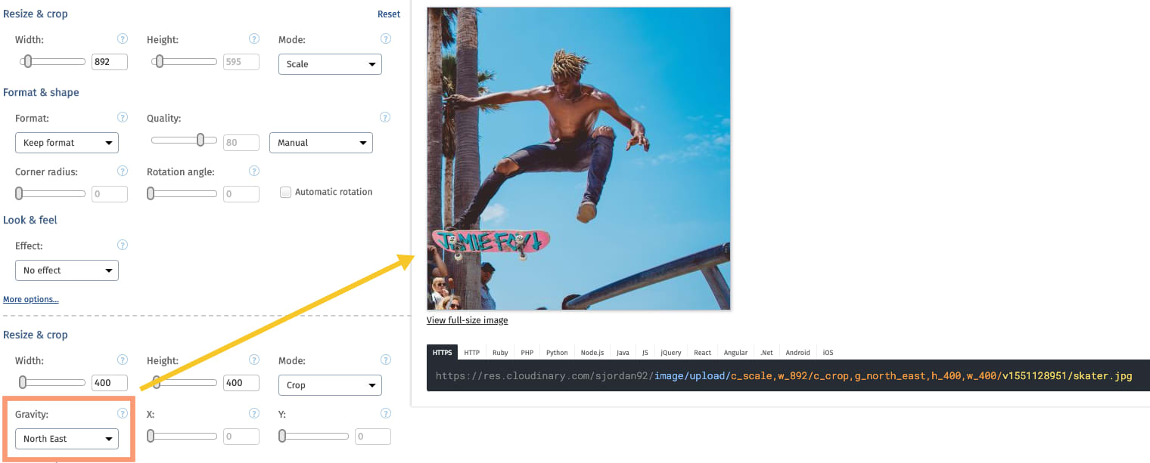Open the bottom Mode dropdown showing Crop
The width and height of the screenshot is (1150, 463).
pos(330,385)
